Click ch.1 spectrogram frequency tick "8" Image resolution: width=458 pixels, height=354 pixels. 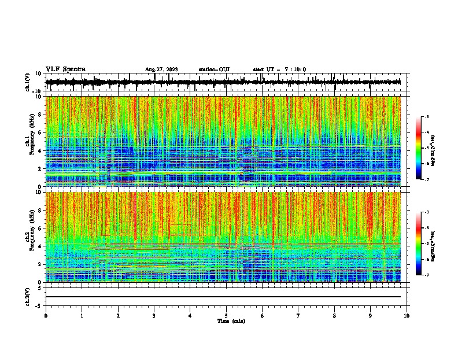[x=40, y=115]
